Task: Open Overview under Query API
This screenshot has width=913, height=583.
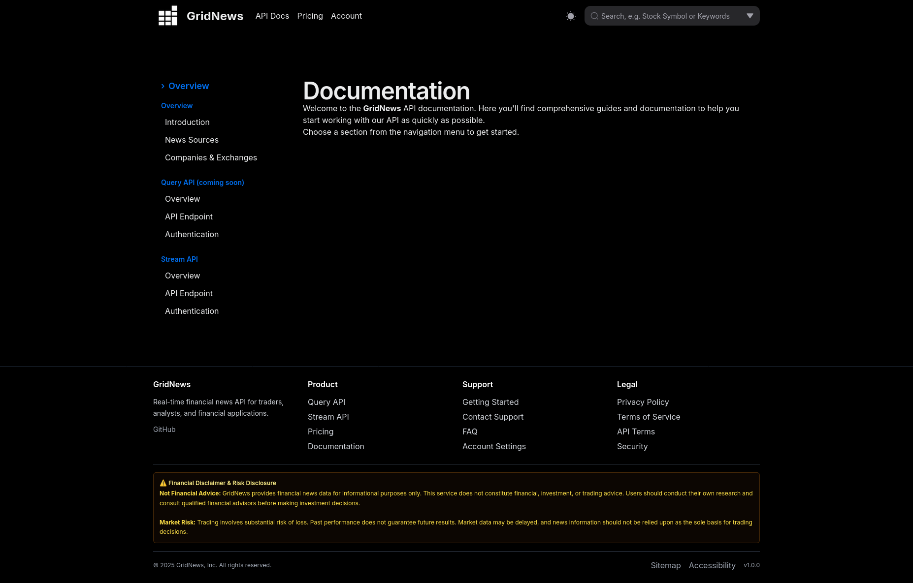Action: [182, 199]
